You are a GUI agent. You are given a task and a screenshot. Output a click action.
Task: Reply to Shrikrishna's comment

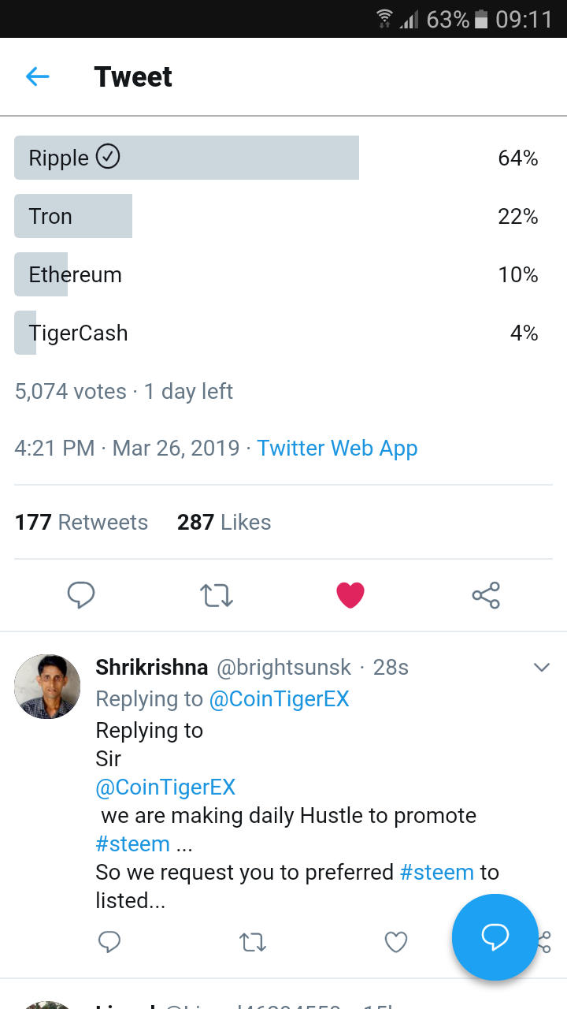point(109,941)
